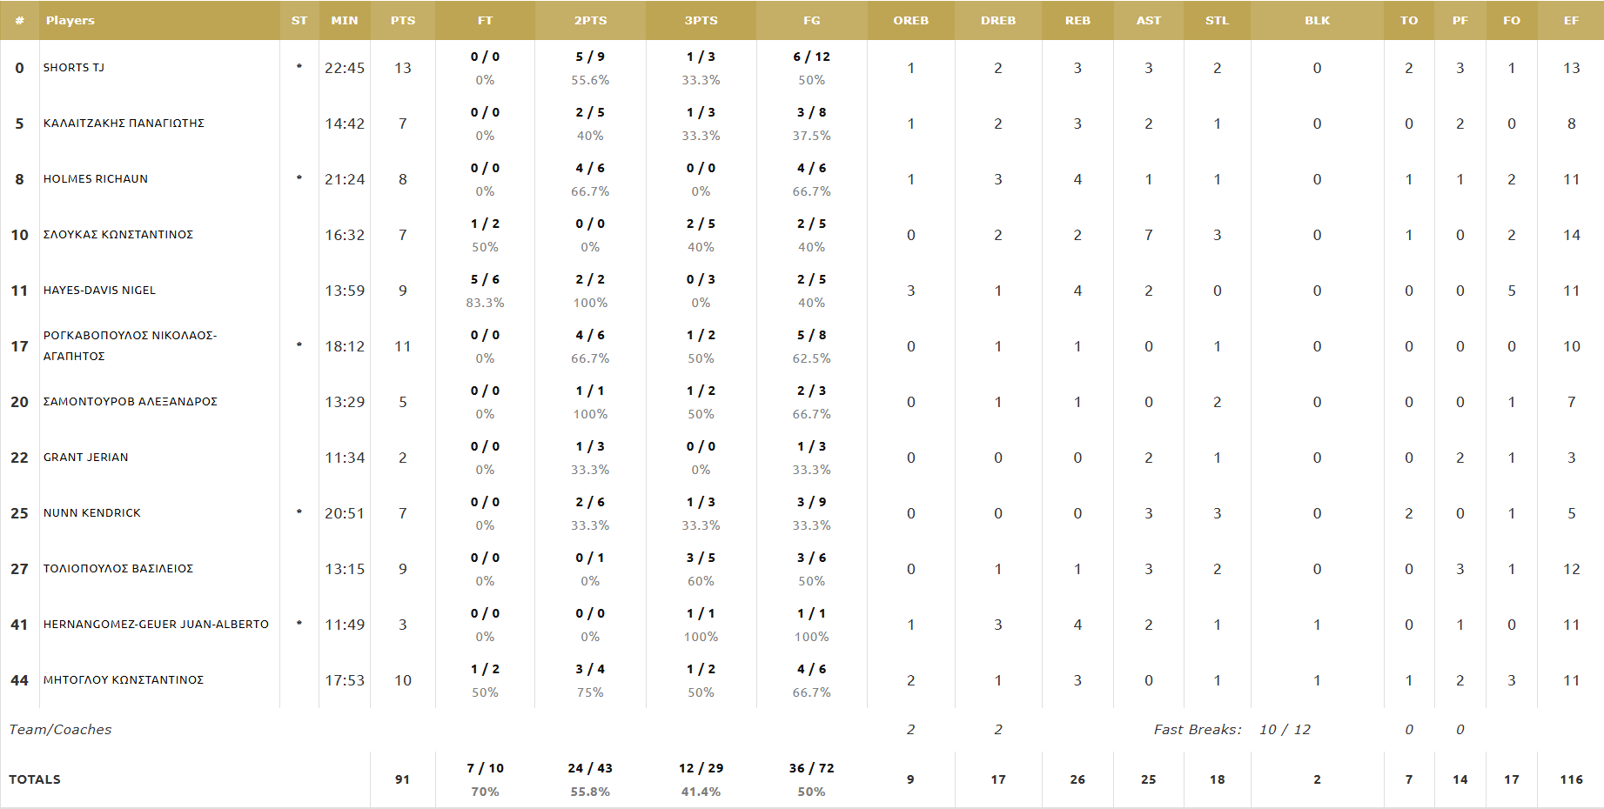
Task: Click player HERNANGOMEZ-GEUER JUAN-ALBERTO
Action: 156,624
